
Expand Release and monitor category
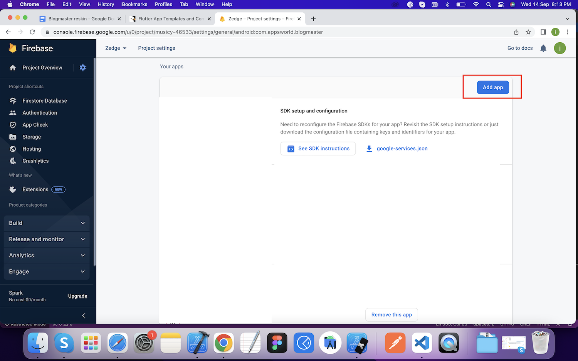pos(47,239)
